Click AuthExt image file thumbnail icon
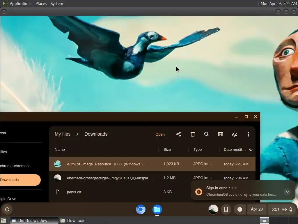This screenshot has height=224, width=298. point(58,164)
